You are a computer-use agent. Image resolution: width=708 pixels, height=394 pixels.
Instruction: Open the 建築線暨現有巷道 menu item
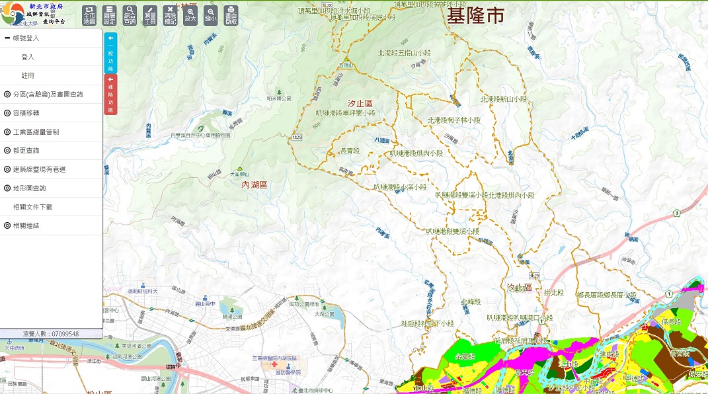coord(39,169)
